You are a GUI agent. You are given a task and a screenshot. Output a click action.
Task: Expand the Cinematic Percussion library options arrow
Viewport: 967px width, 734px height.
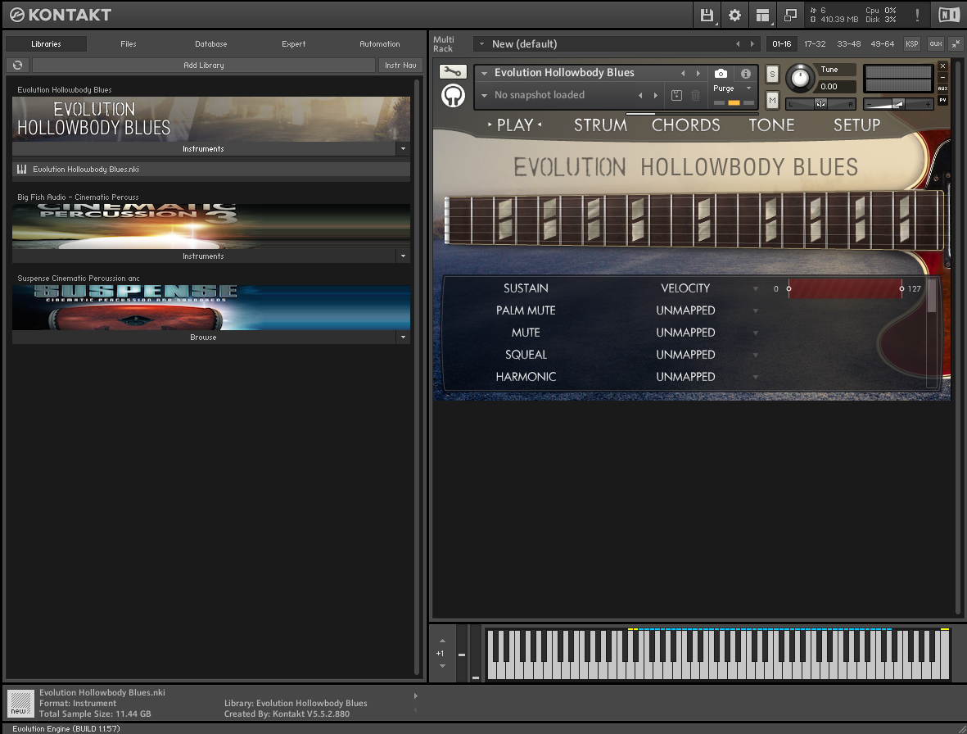click(x=404, y=256)
